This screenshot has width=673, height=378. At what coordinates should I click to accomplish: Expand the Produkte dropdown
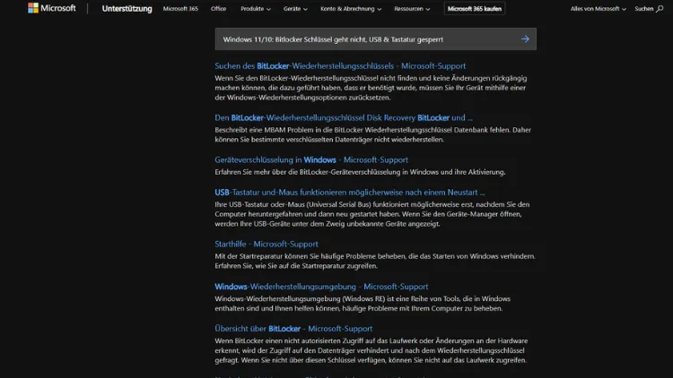[256, 9]
